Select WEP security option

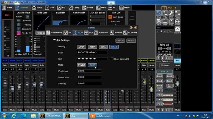92,47
